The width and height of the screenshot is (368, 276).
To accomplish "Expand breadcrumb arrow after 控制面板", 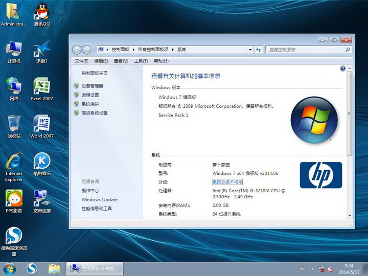I will pos(134,50).
